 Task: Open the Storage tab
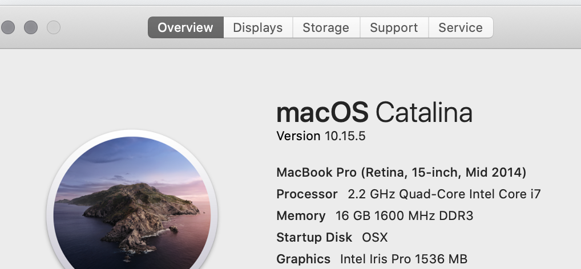coord(326,27)
